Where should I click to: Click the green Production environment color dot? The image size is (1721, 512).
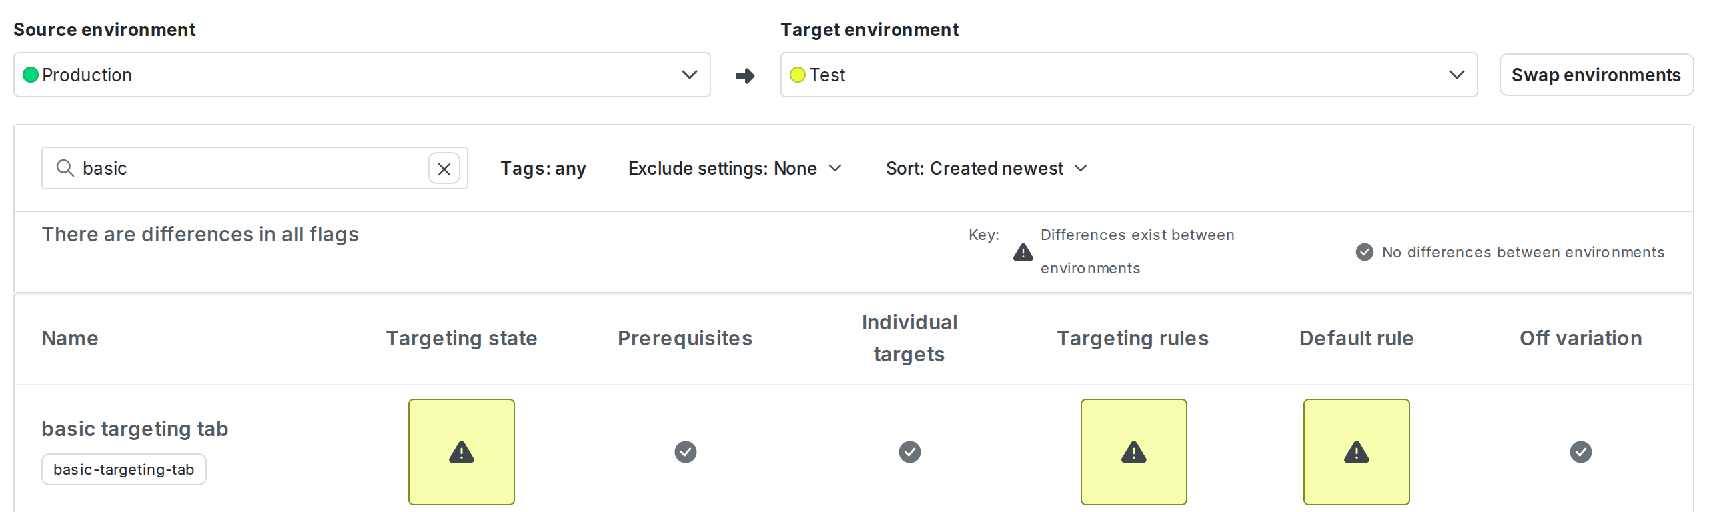(x=31, y=75)
